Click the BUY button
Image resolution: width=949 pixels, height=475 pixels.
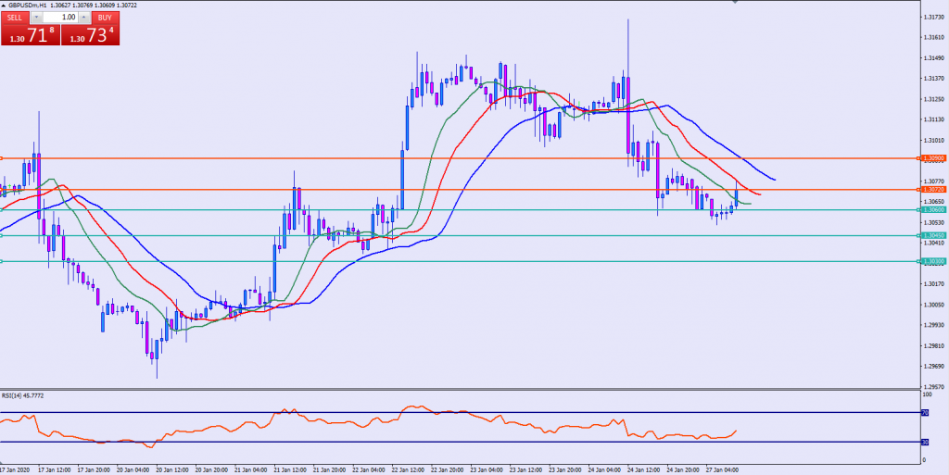103,17
